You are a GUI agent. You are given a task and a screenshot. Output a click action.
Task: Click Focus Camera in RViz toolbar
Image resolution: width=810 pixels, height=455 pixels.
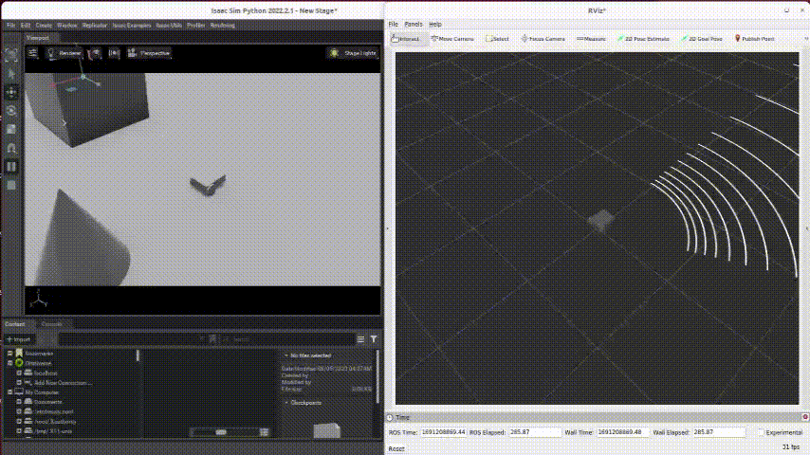[x=543, y=39]
